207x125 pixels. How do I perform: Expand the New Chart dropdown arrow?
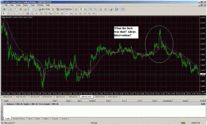[x=6, y=9]
